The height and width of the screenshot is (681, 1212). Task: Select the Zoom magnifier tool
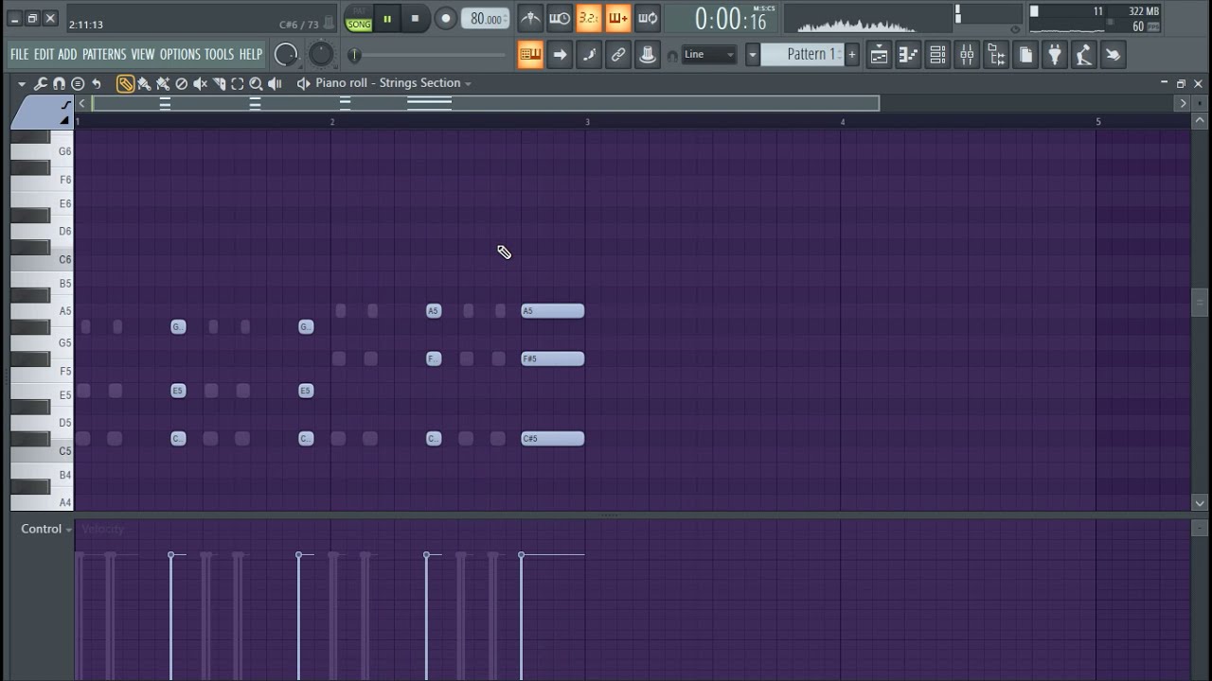256,83
